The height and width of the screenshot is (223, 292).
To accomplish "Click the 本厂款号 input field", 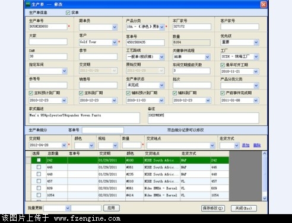I will point(192,27).
